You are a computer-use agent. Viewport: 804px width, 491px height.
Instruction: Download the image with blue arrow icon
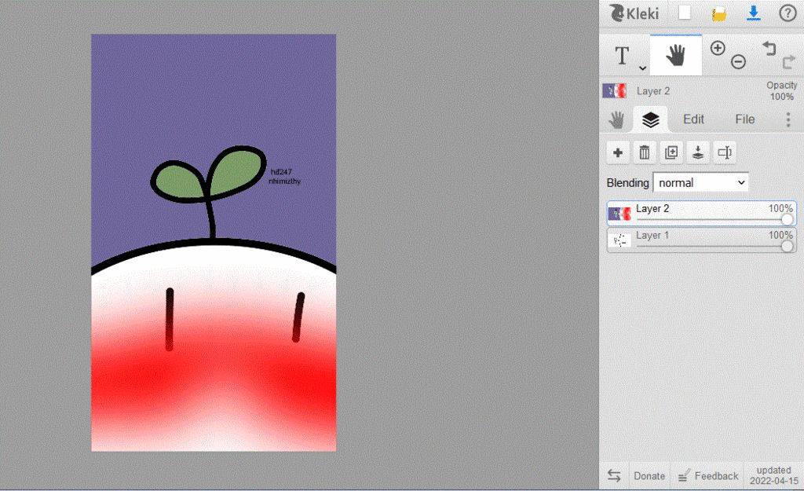(753, 13)
